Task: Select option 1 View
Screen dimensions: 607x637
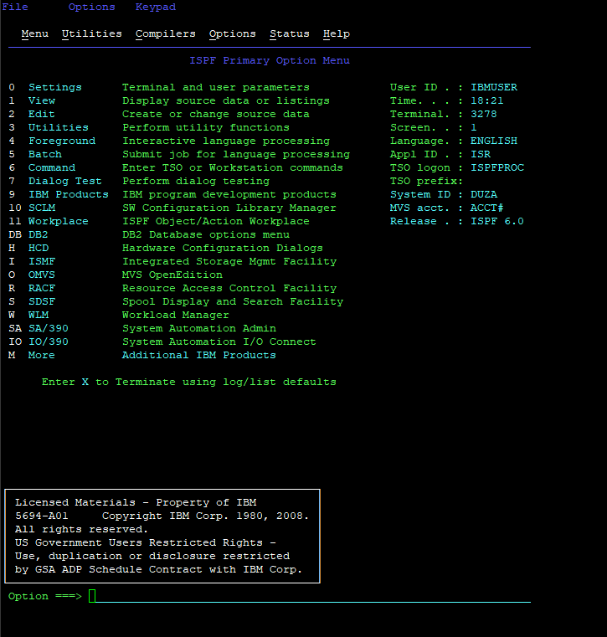Action: coord(41,100)
